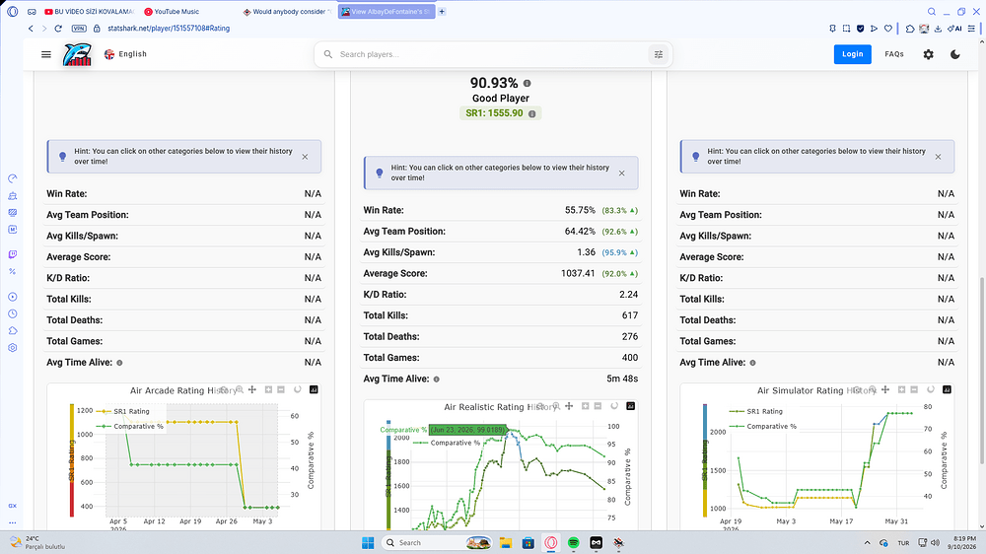The image size is (986, 554).
Task: Click Plotly logo on Air Realistic chart
Action: point(631,406)
